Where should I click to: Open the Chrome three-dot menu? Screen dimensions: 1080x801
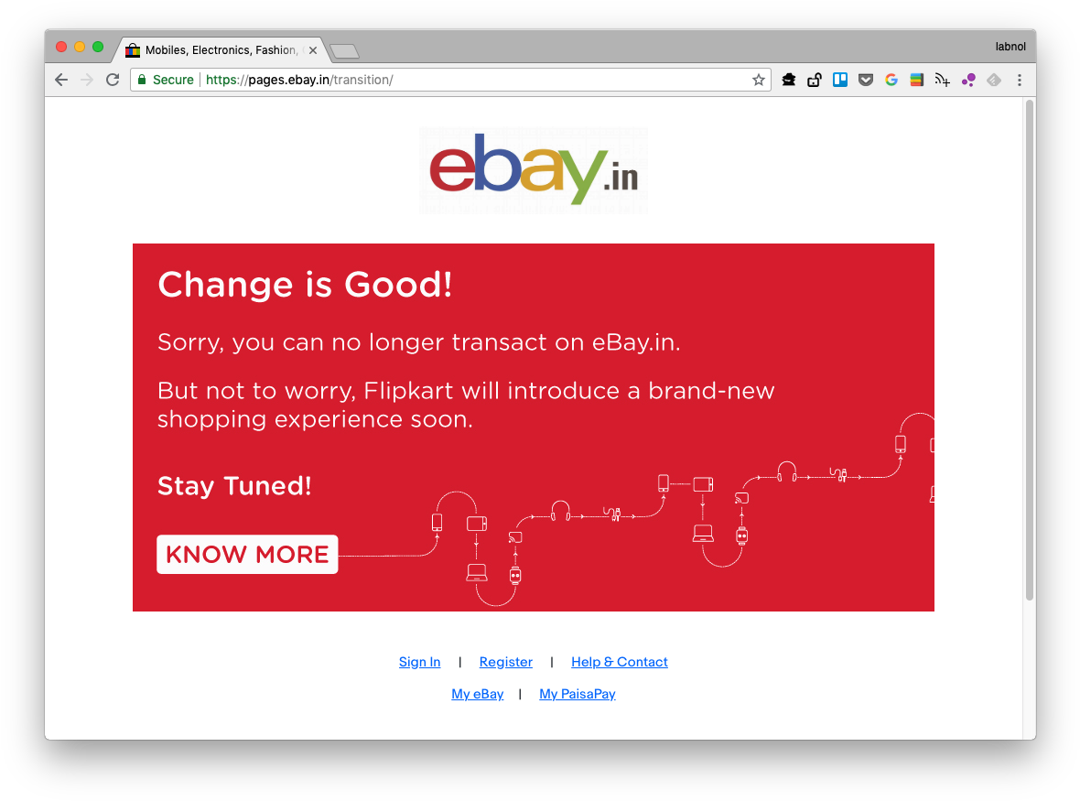[x=1020, y=80]
